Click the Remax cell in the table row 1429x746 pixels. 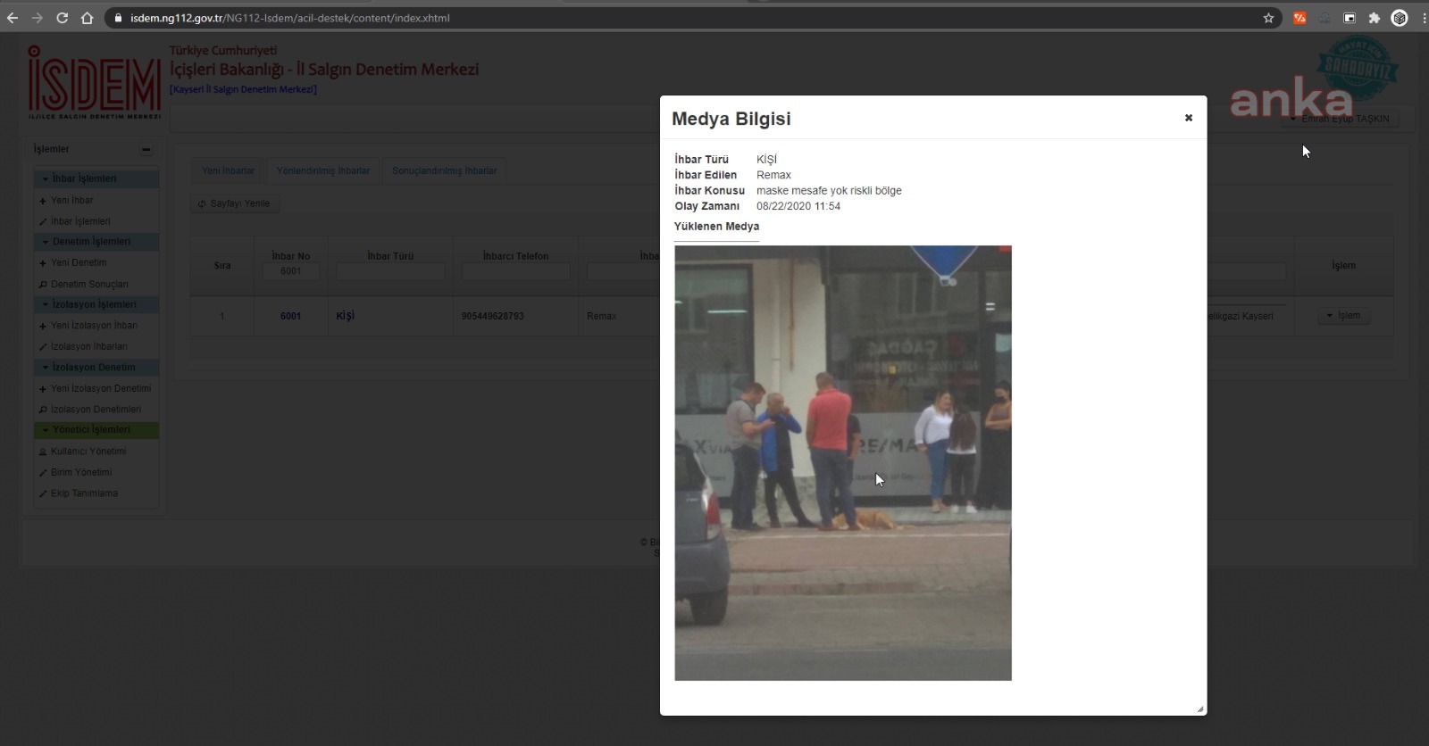click(x=602, y=316)
